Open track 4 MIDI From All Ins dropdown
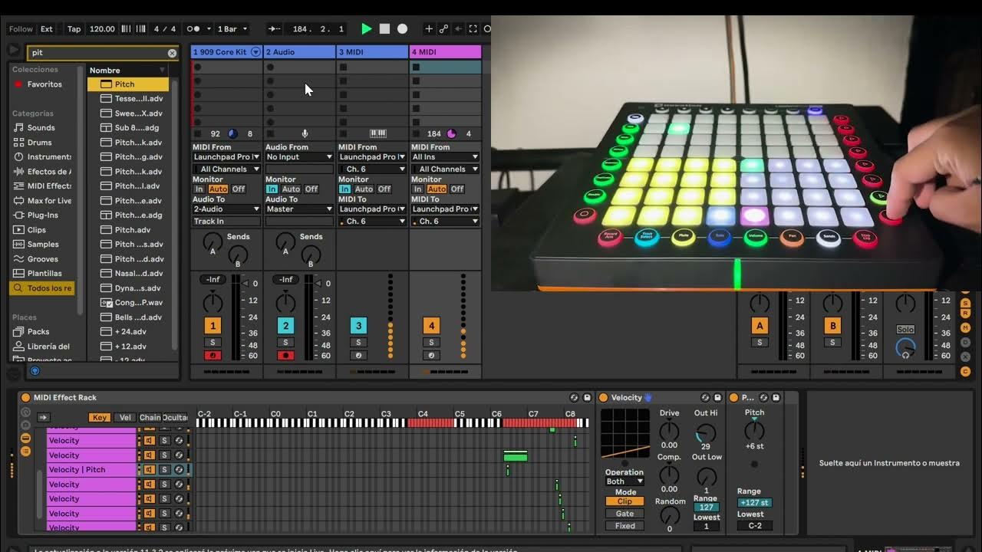982x552 pixels. [446, 157]
